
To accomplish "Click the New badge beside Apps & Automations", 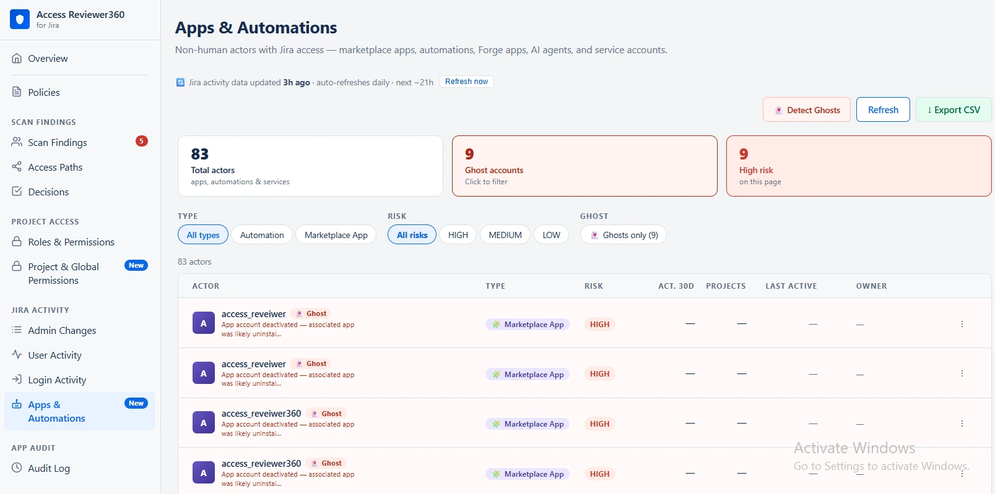I will tap(136, 403).
